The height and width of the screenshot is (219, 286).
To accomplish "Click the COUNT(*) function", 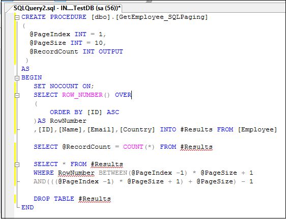I will pyautogui.click(x=139, y=147).
